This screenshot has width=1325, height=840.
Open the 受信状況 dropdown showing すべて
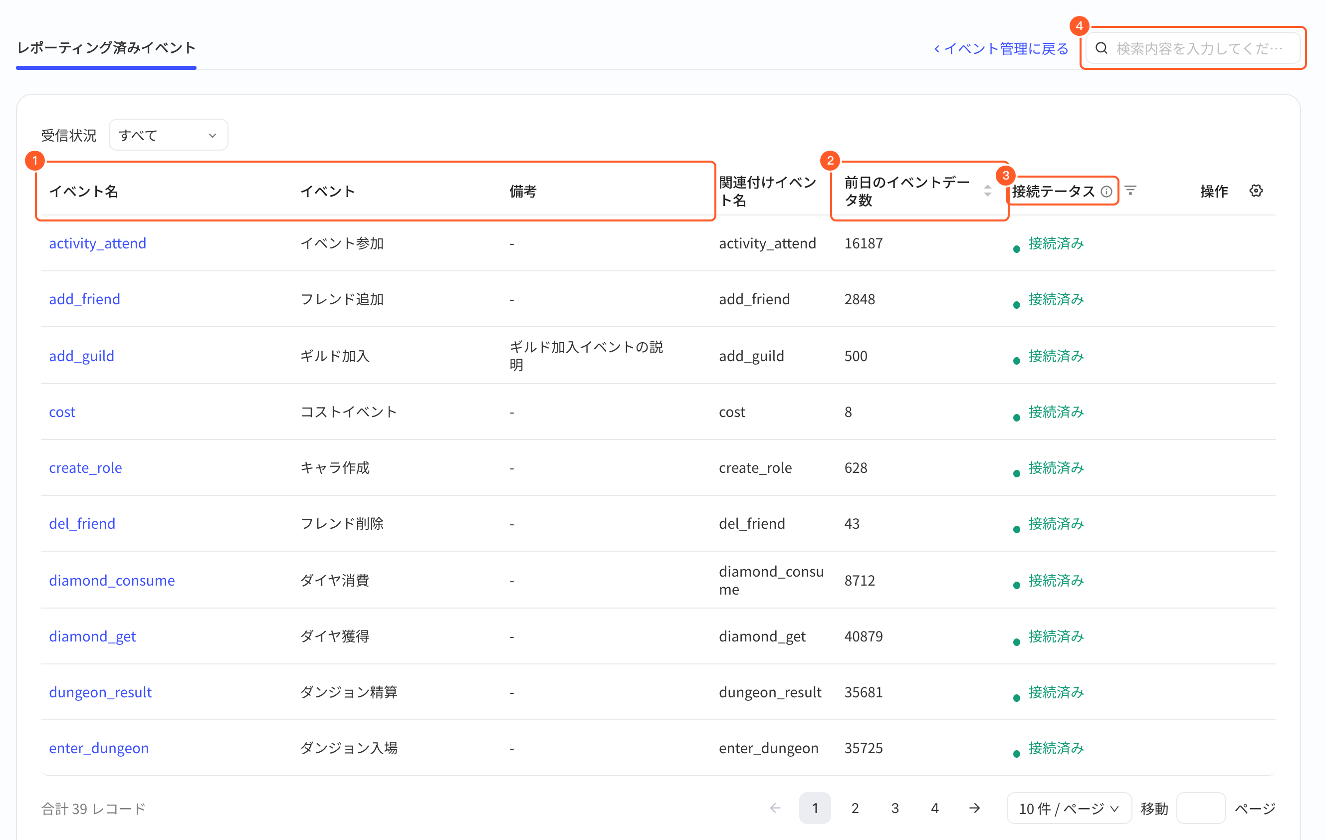click(x=169, y=135)
